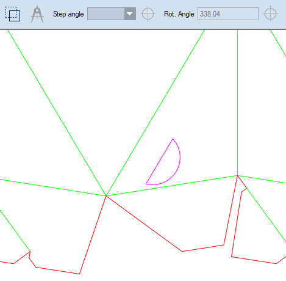Select the drafting compass rotate tool
This screenshot has height=281, width=286.
37,14
